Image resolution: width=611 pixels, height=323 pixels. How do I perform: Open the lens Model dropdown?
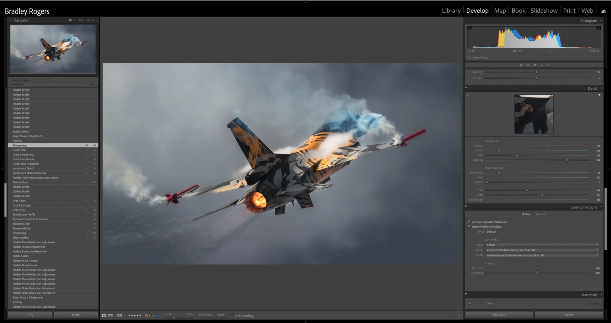(x=543, y=250)
